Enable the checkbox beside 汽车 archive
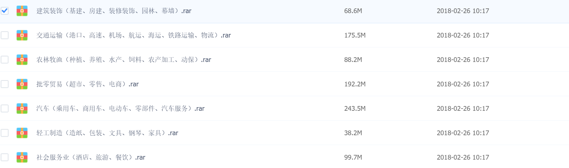 5,108
